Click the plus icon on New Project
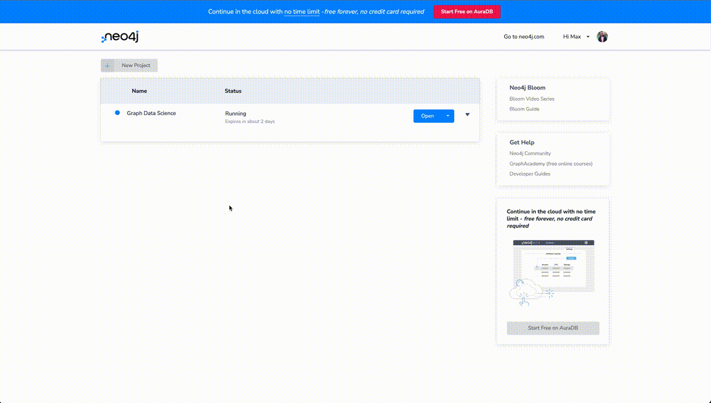 click(107, 66)
